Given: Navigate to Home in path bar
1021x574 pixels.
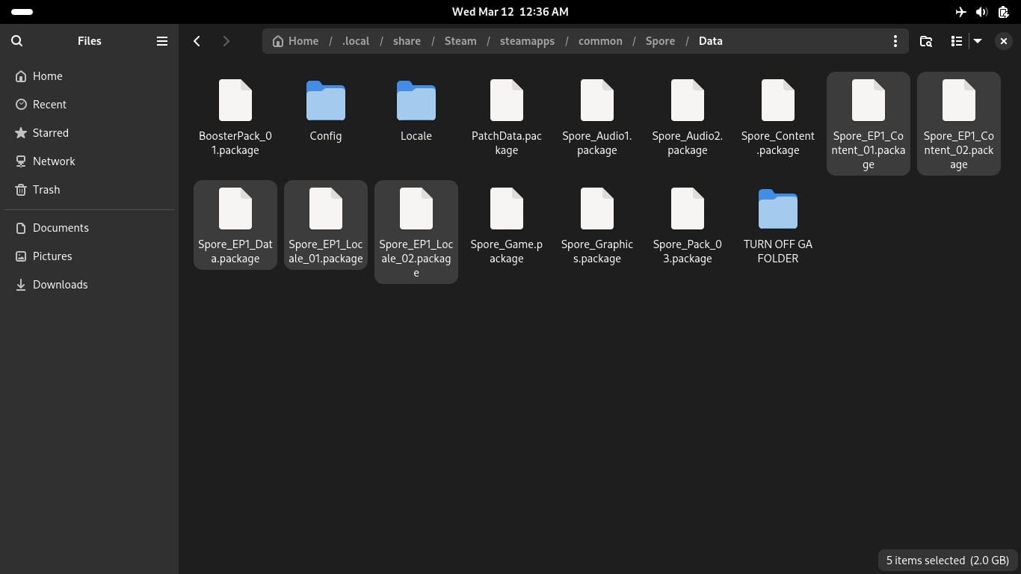Looking at the screenshot, I should coord(295,41).
